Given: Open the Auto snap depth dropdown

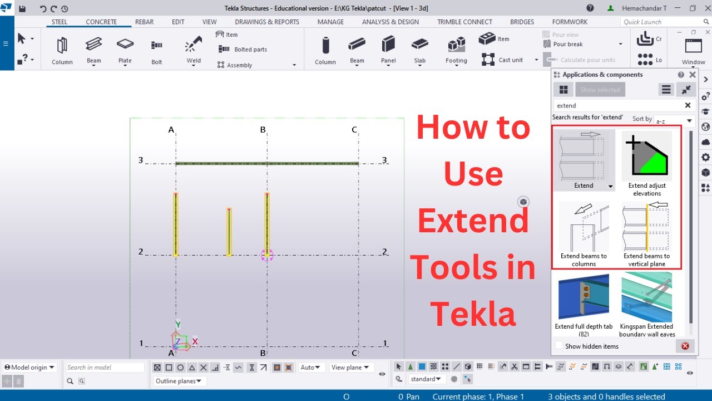Looking at the screenshot, I should [x=310, y=368].
